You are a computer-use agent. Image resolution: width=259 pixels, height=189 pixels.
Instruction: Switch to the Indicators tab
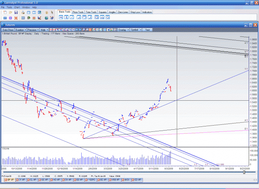[147, 12]
